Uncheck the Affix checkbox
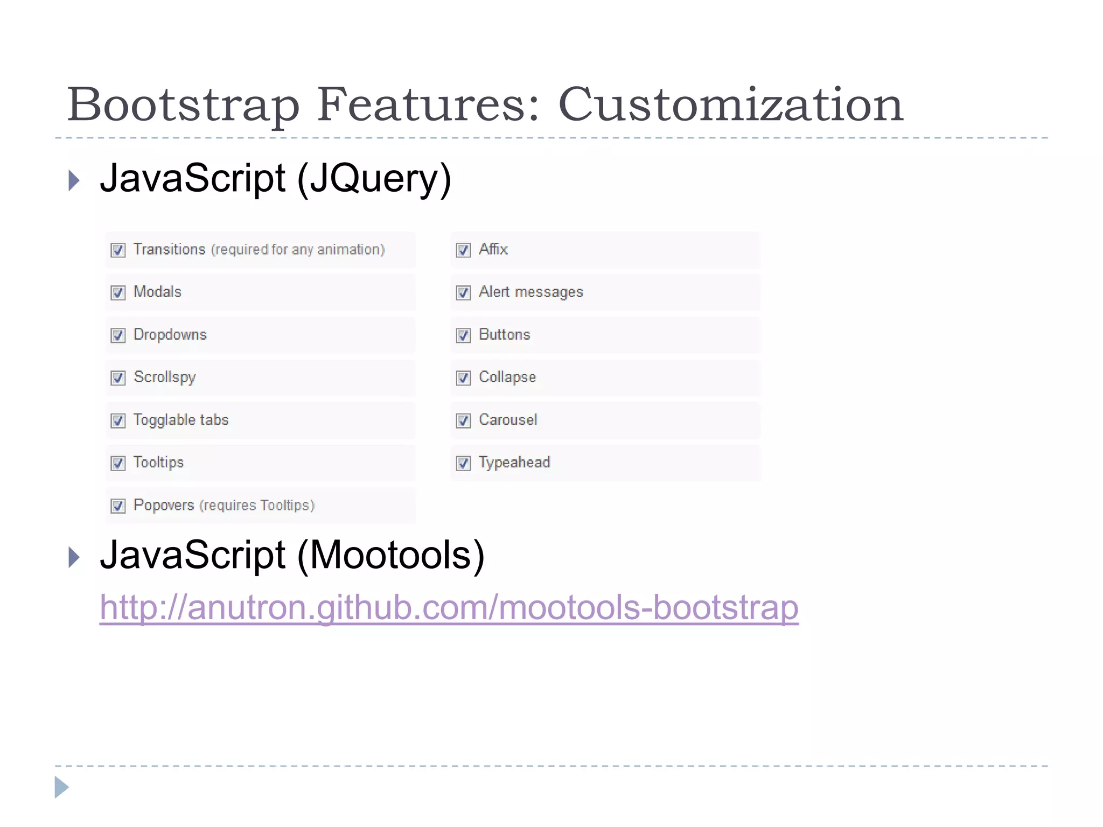The height and width of the screenshot is (827, 1103). 463,250
